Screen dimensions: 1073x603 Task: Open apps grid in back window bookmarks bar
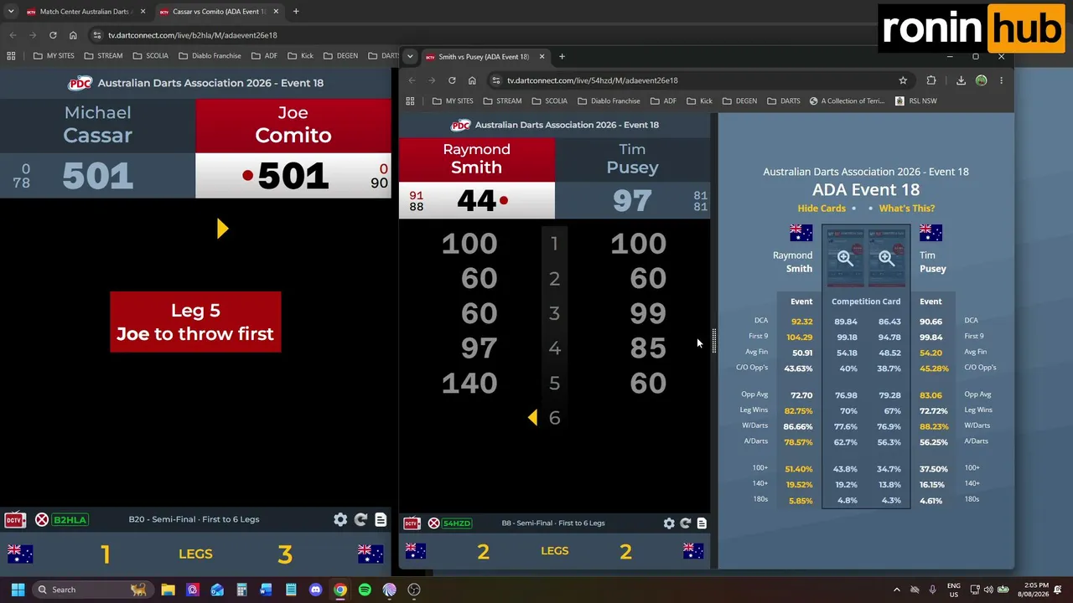pos(11,56)
